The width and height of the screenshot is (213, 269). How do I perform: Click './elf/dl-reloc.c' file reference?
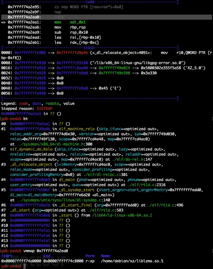pyautogui.click(x=101, y=175)
